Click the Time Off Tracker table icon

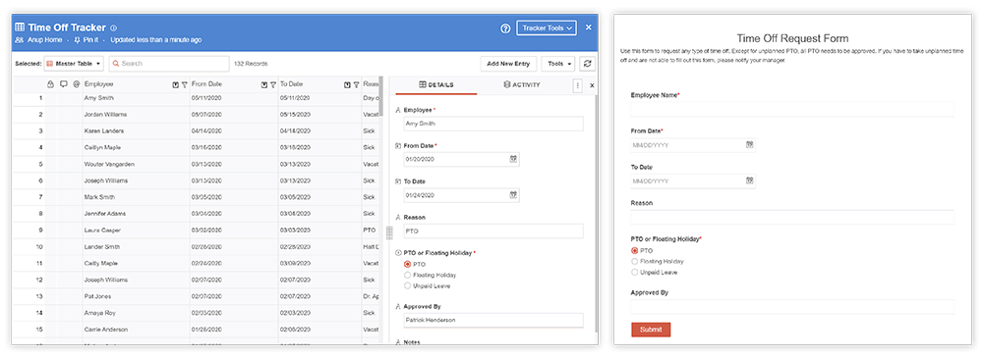(20, 27)
